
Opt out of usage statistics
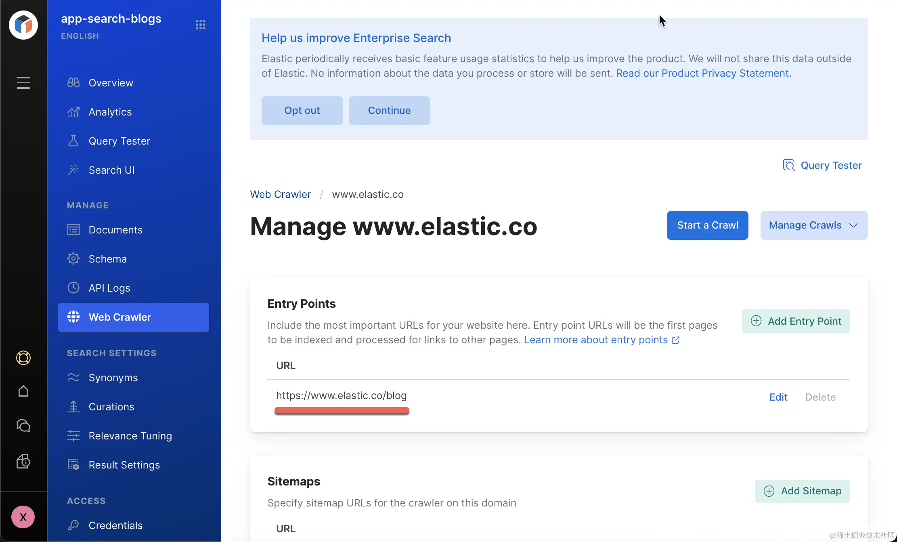click(302, 111)
